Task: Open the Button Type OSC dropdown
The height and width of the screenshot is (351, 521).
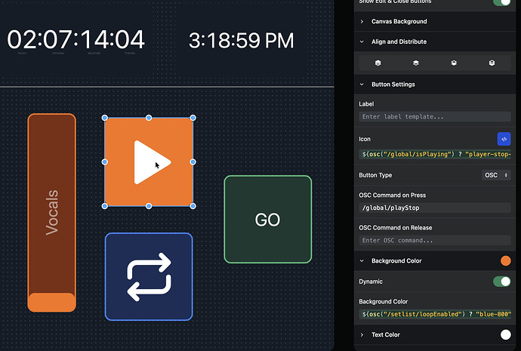Action: click(x=496, y=175)
